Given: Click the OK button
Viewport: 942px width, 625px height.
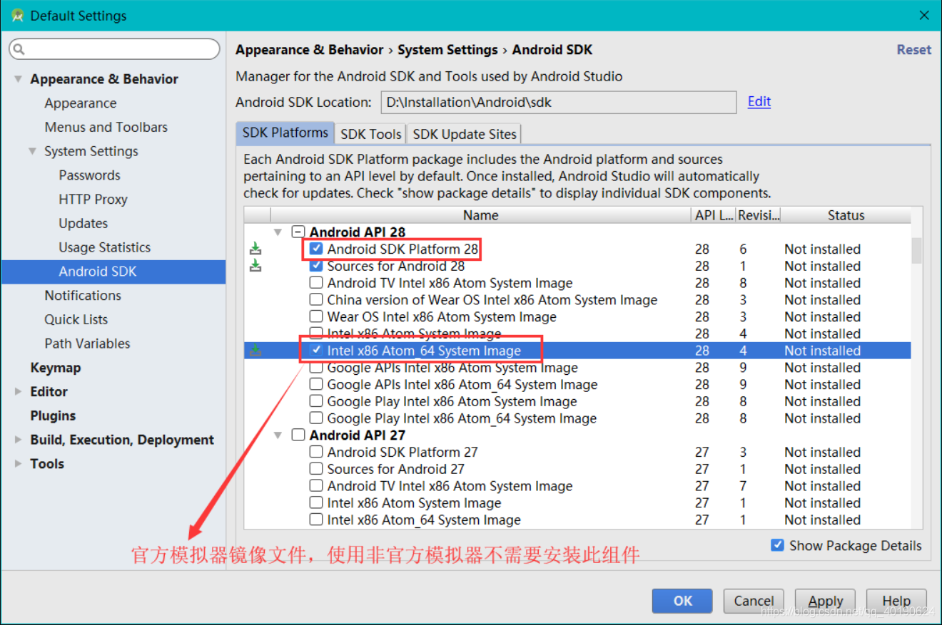Looking at the screenshot, I should [x=682, y=601].
